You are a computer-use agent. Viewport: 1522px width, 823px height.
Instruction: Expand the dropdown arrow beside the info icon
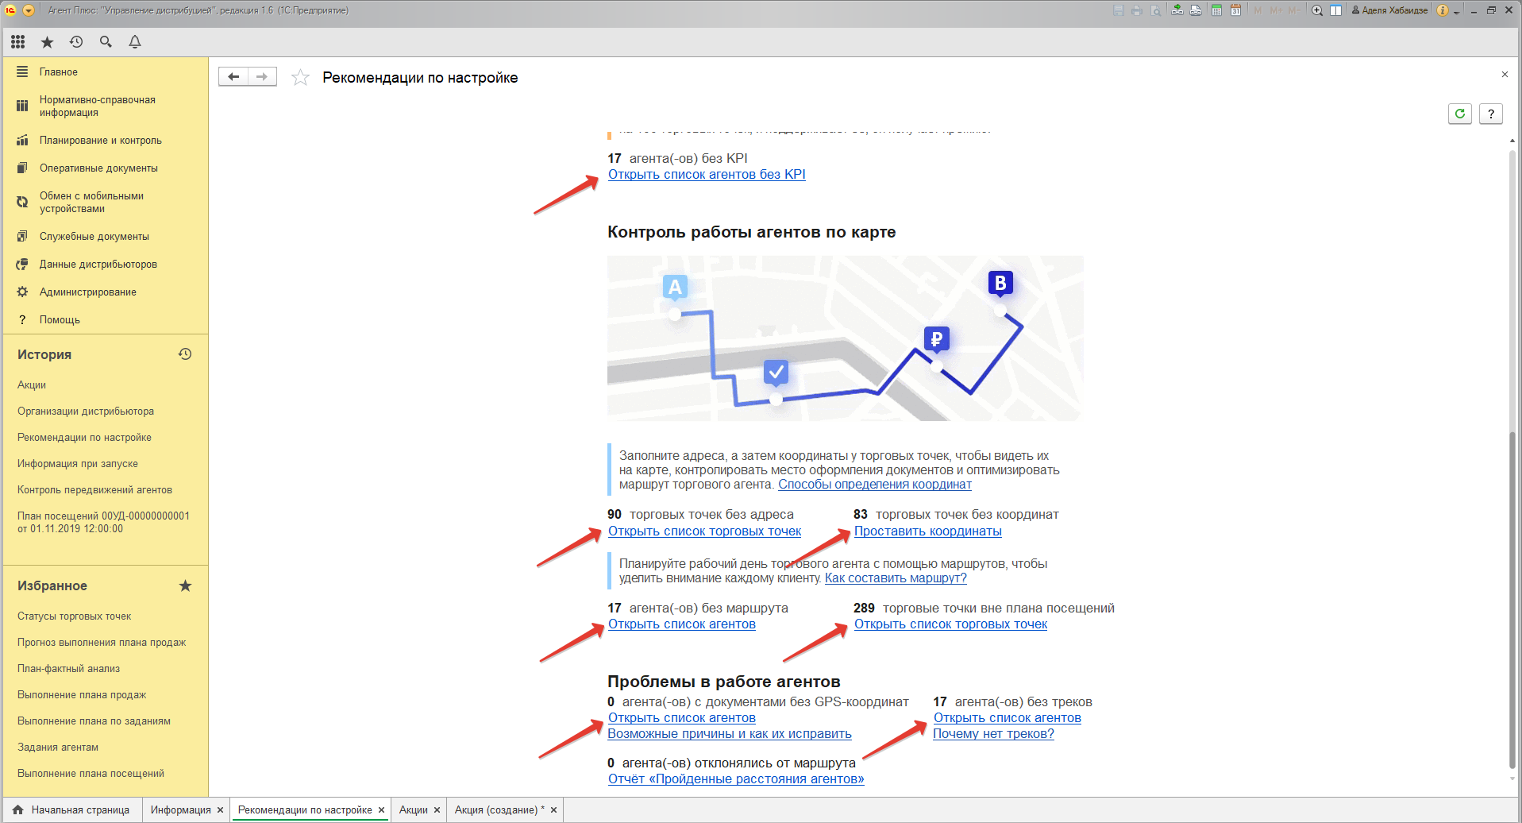[1457, 11]
